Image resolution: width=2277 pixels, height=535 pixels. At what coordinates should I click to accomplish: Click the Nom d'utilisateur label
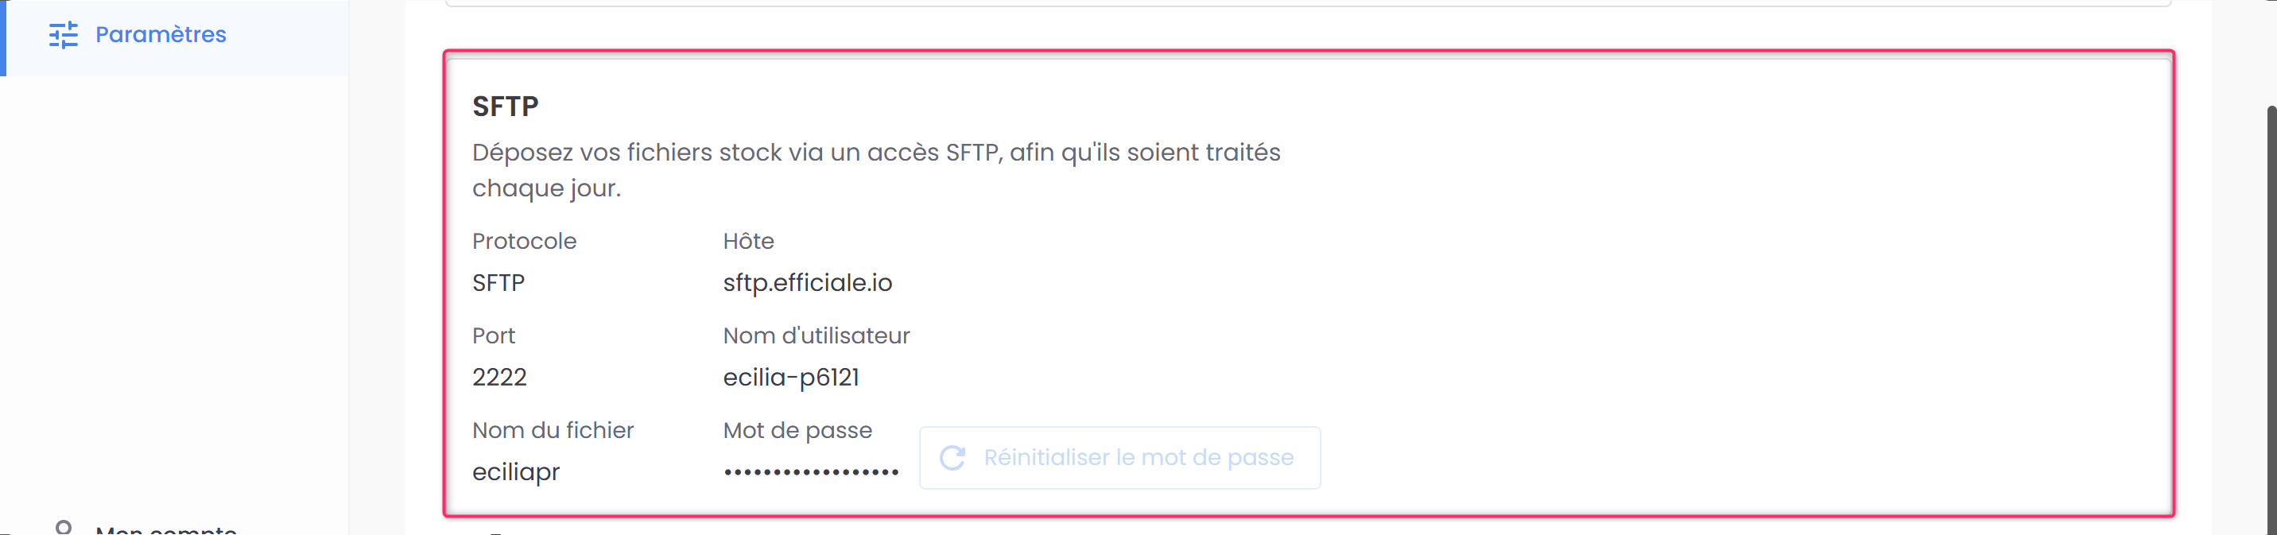click(816, 336)
